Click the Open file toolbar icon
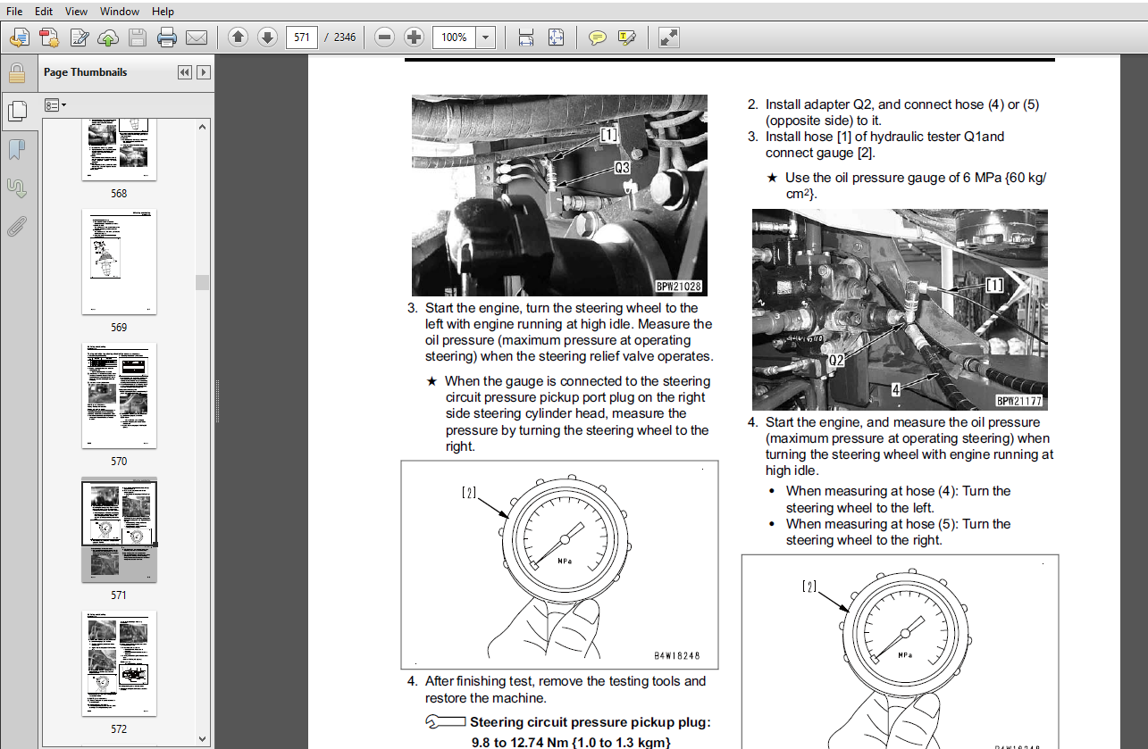This screenshot has width=1148, height=749. click(x=20, y=37)
